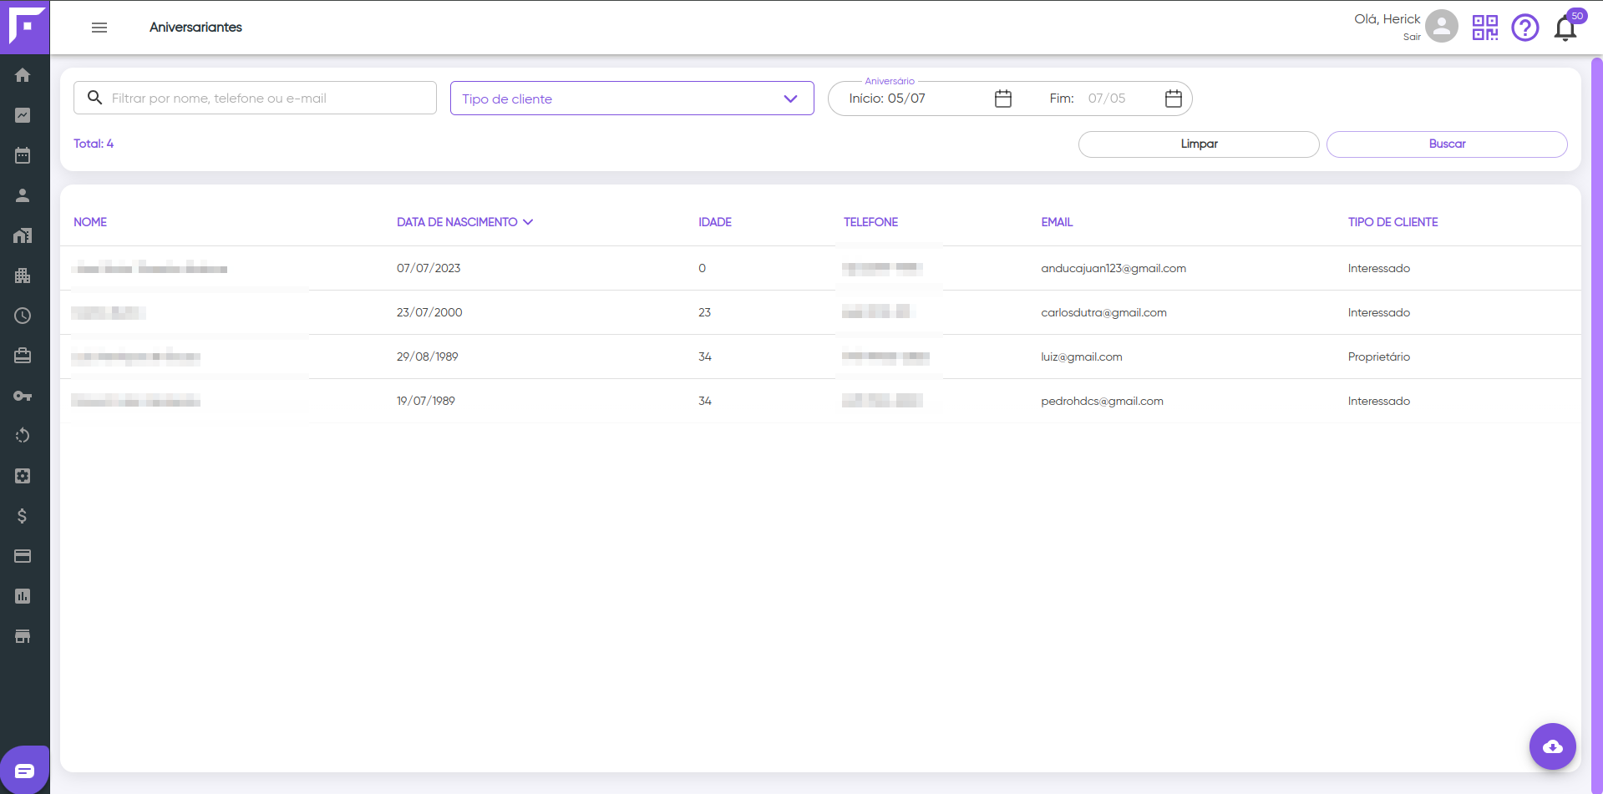
Task: Click the Total: 4 label
Action: tap(94, 144)
